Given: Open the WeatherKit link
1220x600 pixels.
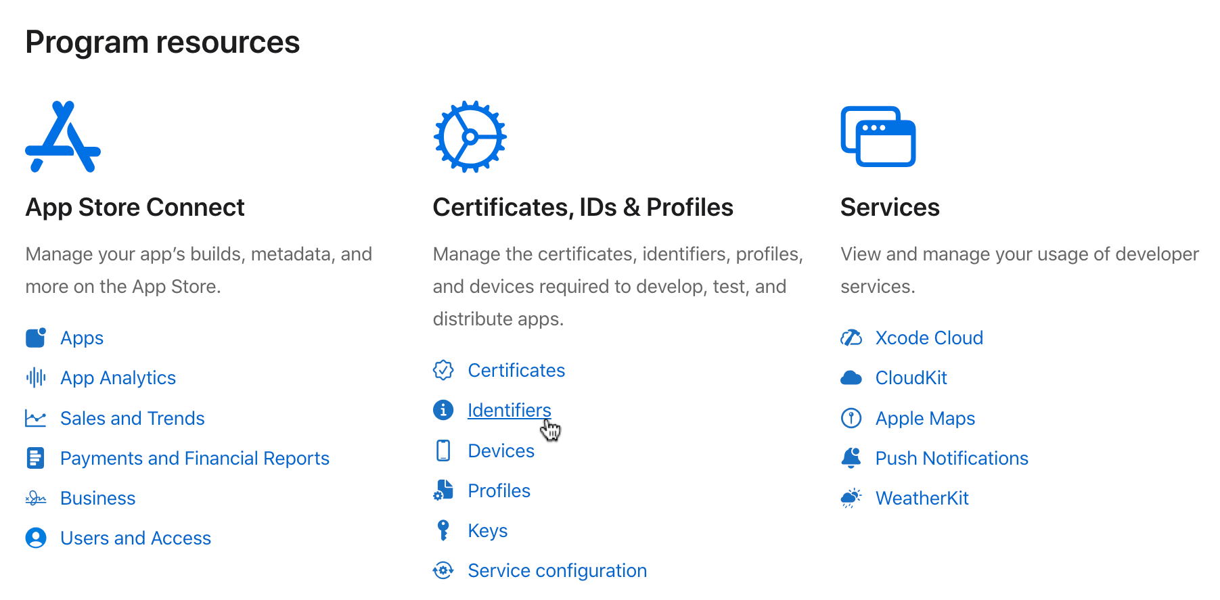Looking at the screenshot, I should point(922,498).
